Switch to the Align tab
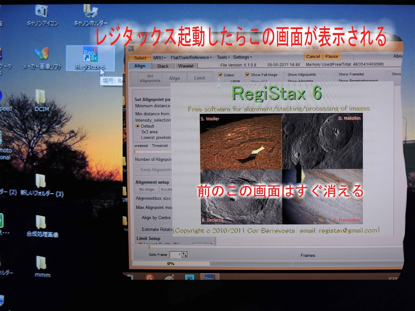 point(140,66)
